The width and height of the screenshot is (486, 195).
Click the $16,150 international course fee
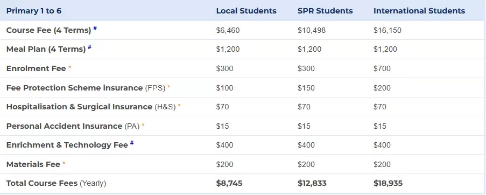(388, 30)
